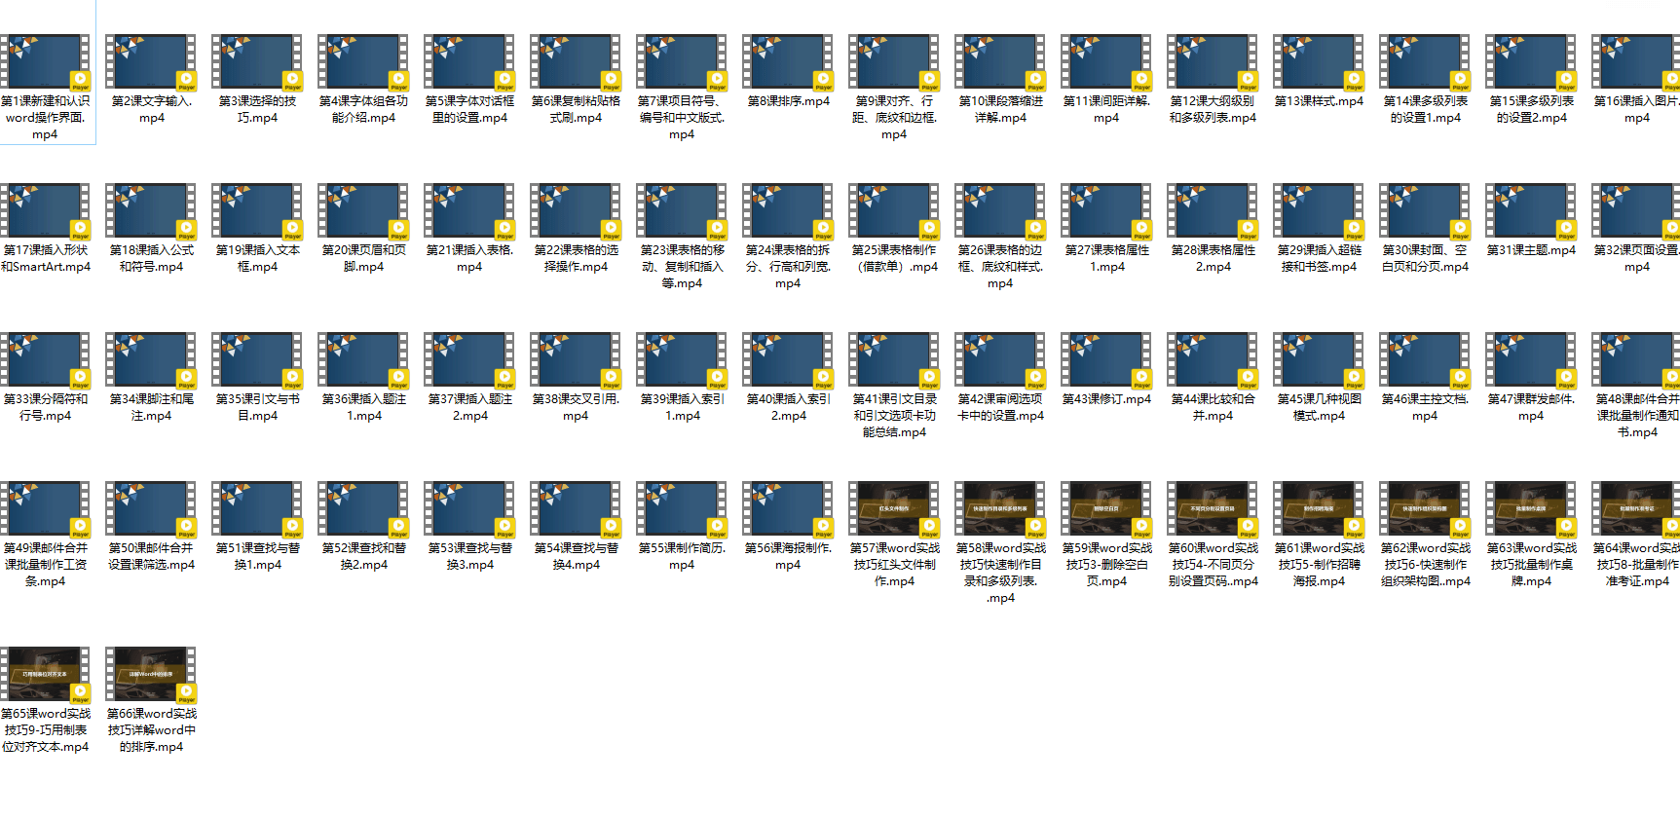Click file name 第5课字体对话框里的设置.mp4
Viewport: 1680px width, 818px height.
click(x=469, y=109)
